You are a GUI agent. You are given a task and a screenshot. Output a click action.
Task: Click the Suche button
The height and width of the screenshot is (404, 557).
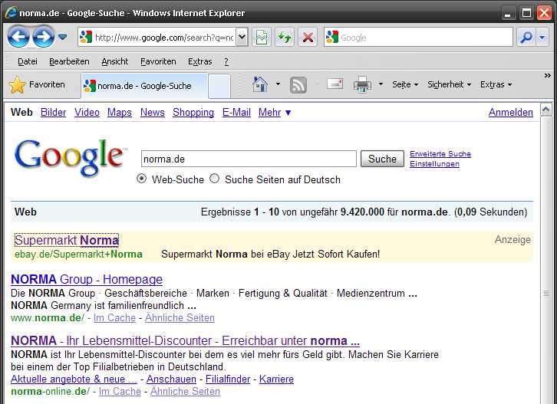(382, 159)
